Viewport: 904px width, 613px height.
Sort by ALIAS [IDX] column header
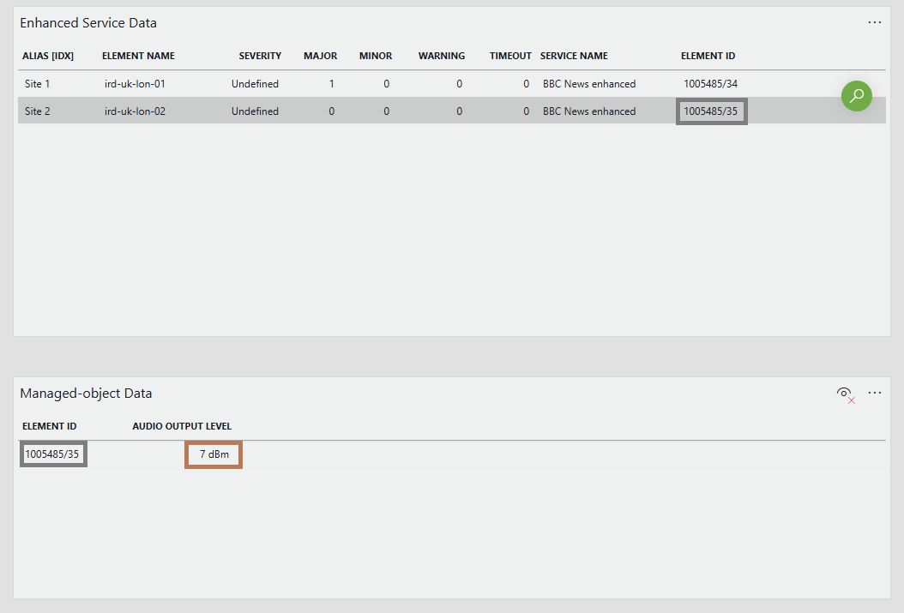click(x=48, y=56)
